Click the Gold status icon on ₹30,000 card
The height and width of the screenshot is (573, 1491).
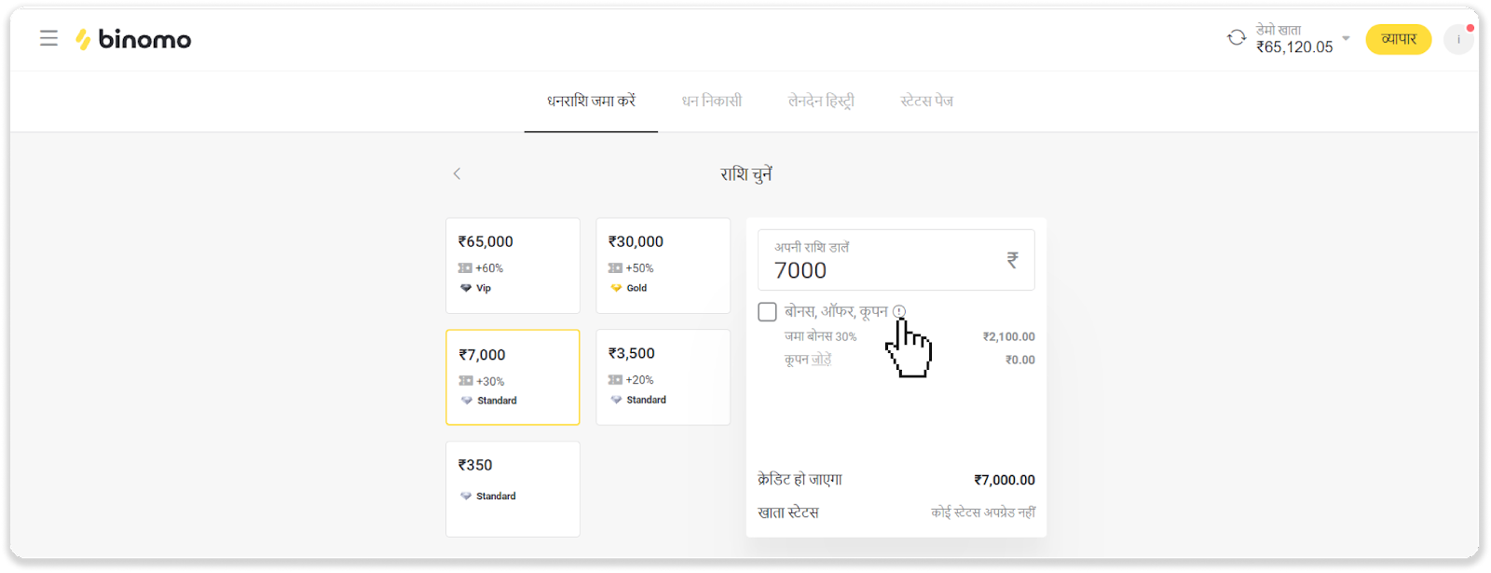click(x=616, y=288)
